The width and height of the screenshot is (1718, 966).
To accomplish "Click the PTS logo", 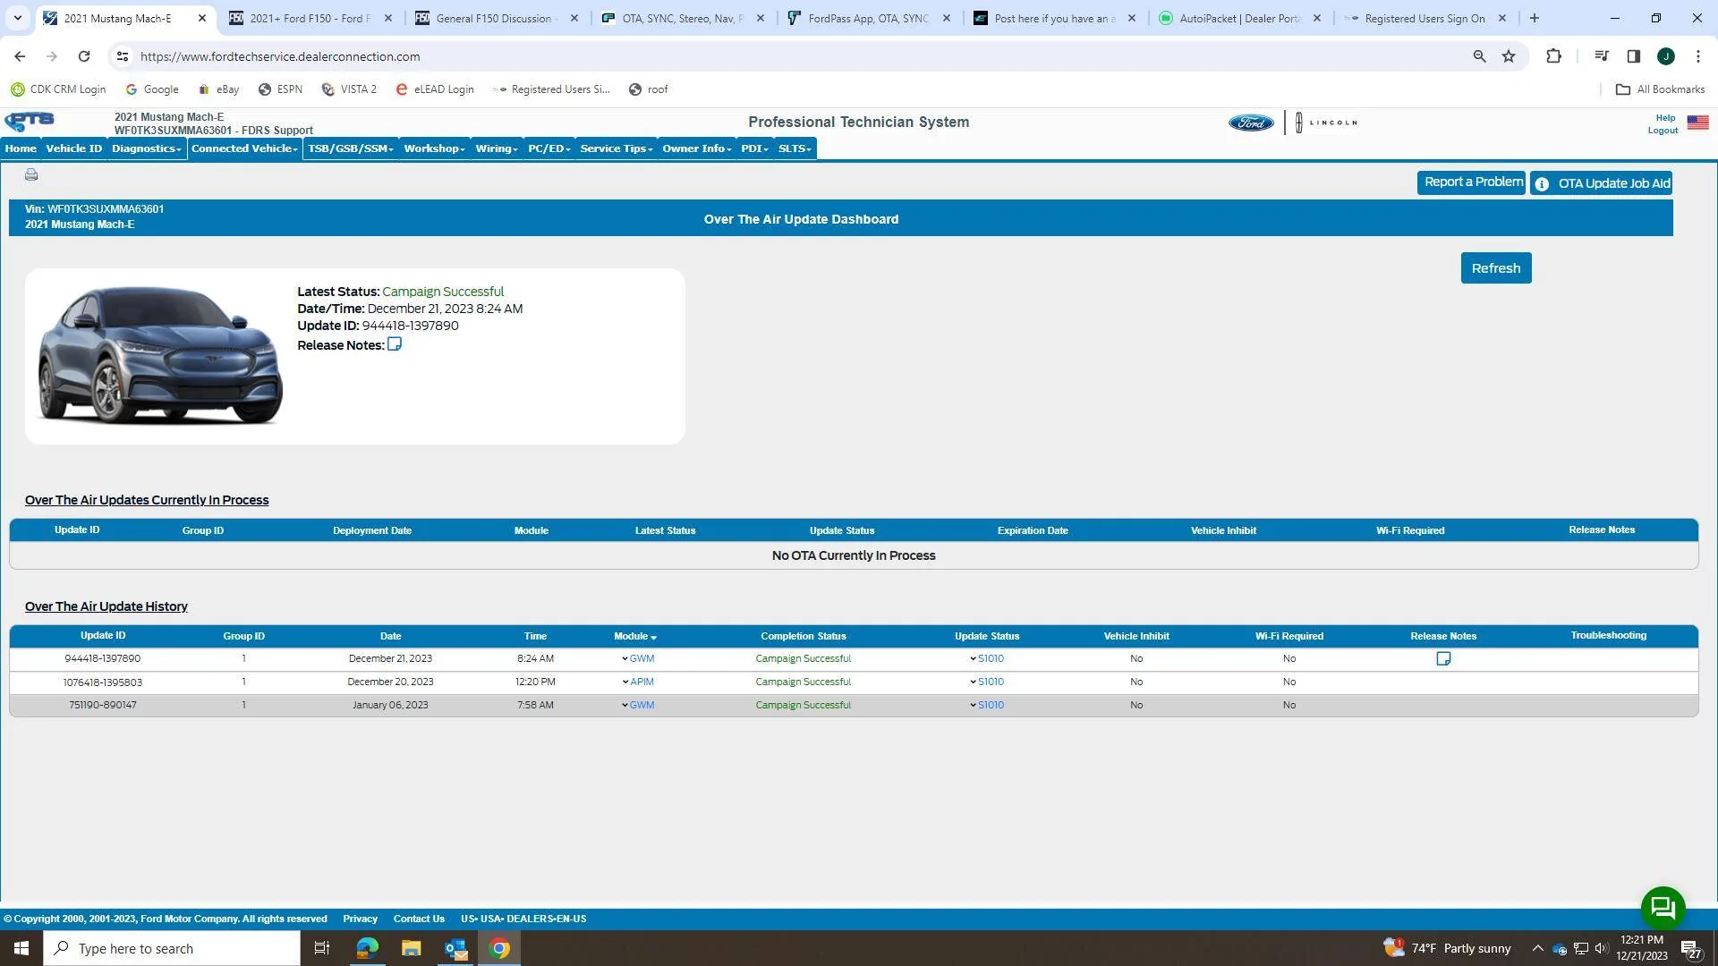I will [x=30, y=121].
